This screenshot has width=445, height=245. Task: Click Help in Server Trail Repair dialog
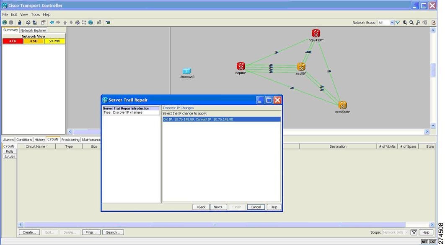click(x=274, y=207)
